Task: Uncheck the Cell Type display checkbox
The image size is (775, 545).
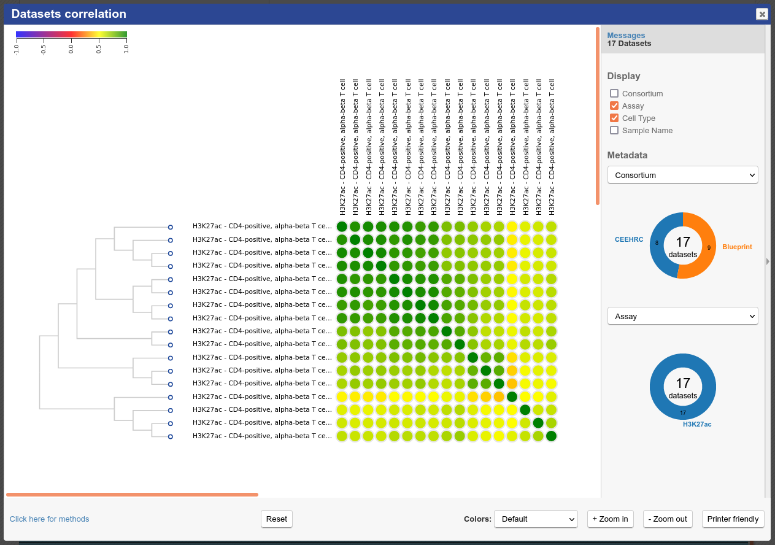Action: pos(614,118)
